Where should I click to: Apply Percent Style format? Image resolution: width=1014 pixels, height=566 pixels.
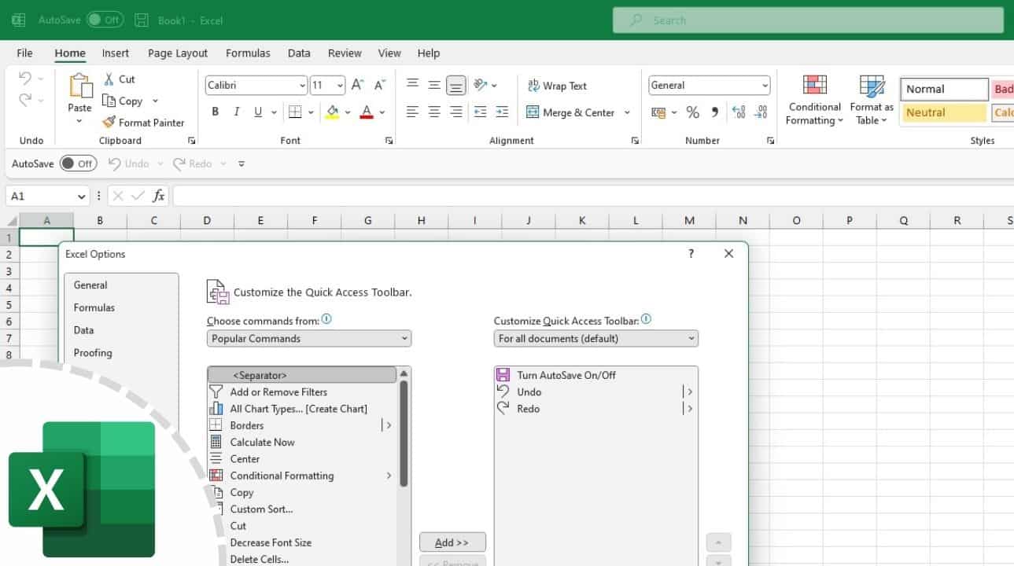[692, 112]
